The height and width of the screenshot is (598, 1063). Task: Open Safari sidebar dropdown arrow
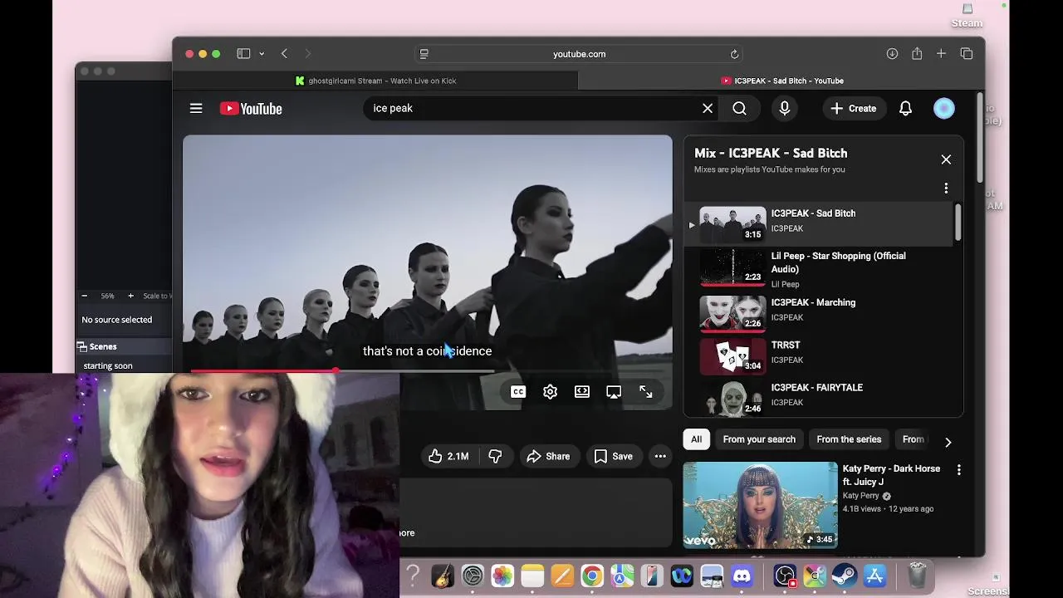click(262, 54)
